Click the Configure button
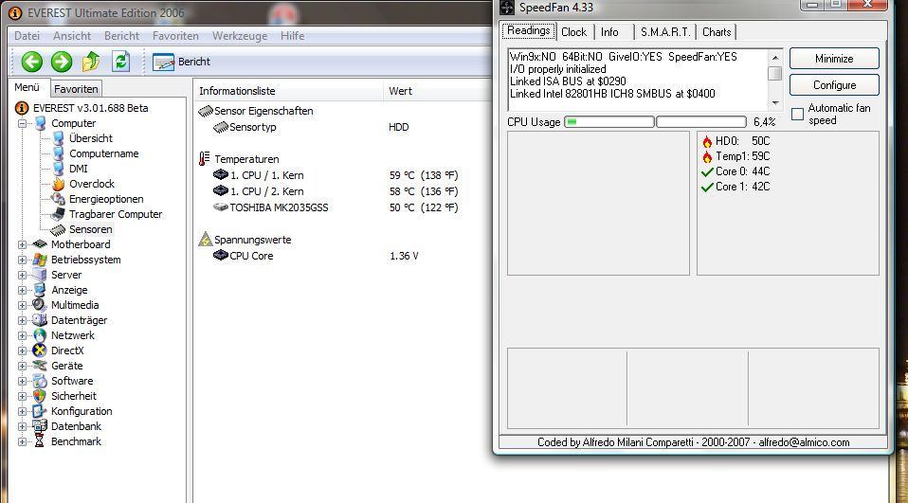The height and width of the screenshot is (503, 908). click(834, 85)
